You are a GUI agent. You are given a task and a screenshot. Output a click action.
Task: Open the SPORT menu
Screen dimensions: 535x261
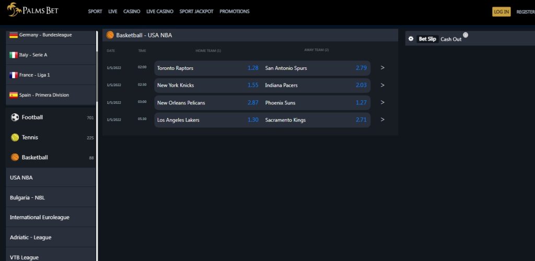coord(95,11)
